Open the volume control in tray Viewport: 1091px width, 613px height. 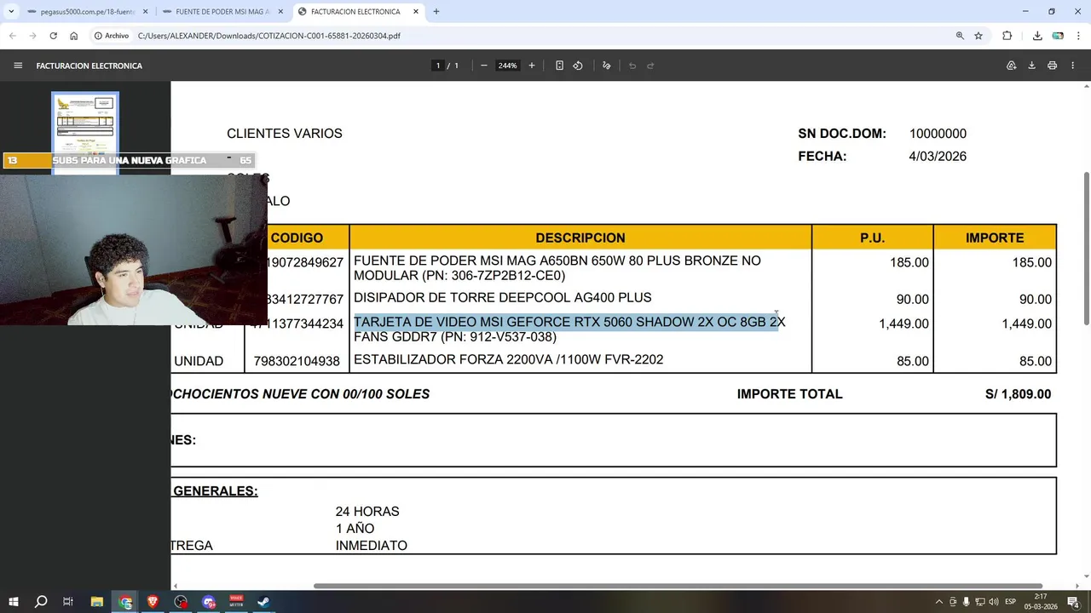(993, 602)
